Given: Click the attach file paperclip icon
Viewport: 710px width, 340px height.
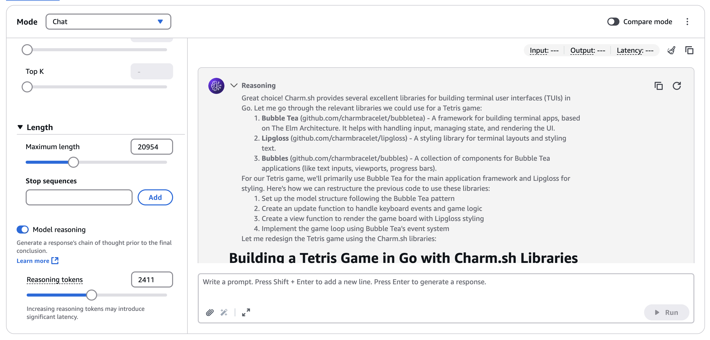Looking at the screenshot, I should pos(210,312).
